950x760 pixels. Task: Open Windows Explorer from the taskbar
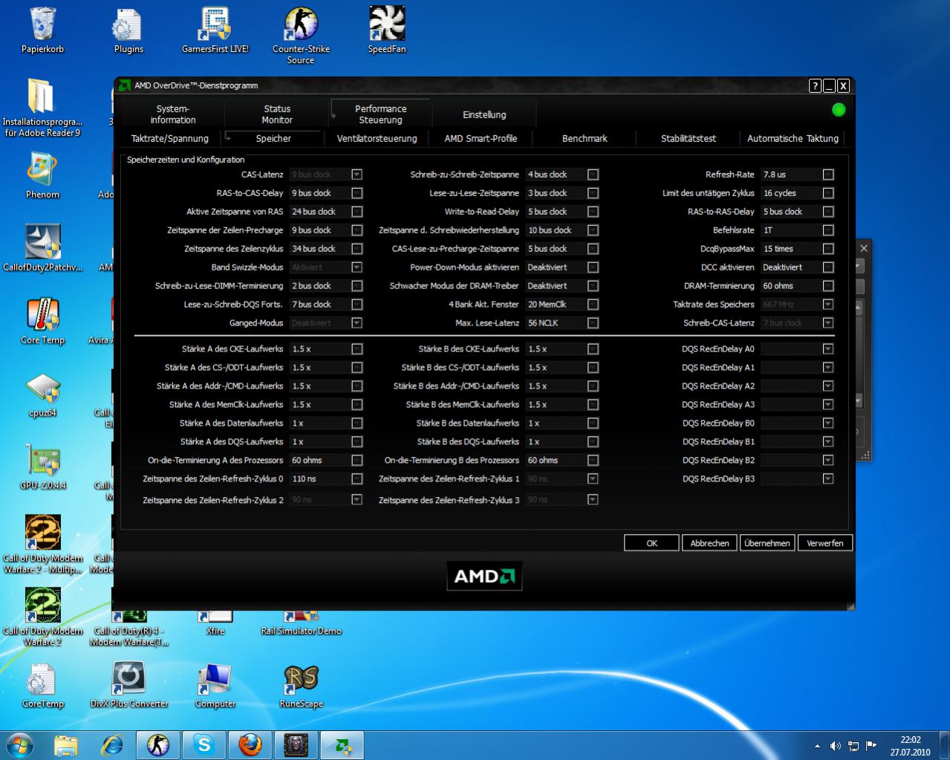(66, 744)
